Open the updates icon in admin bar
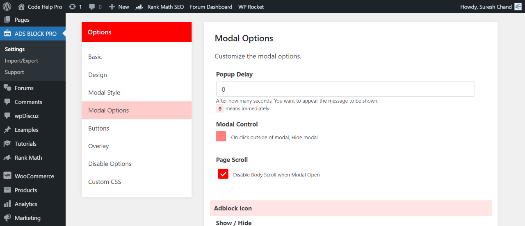 (x=73, y=7)
